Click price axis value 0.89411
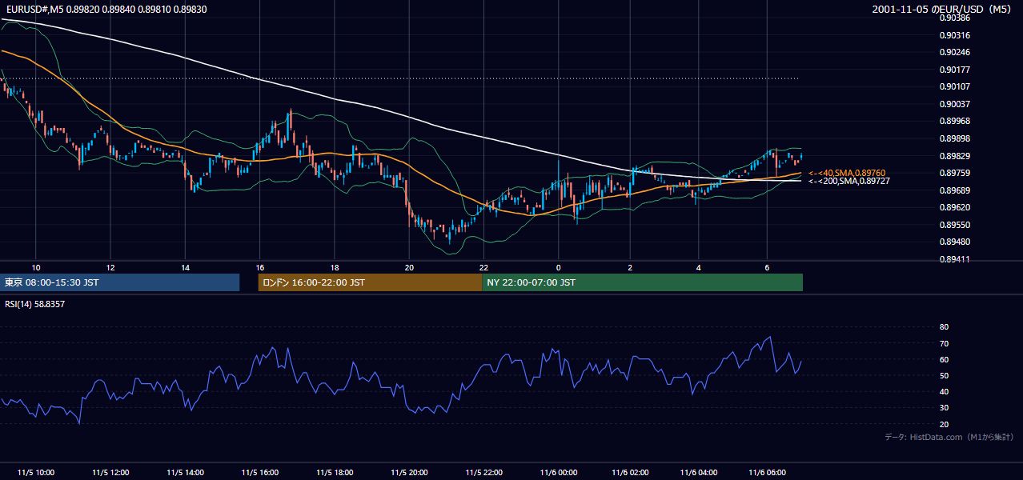 pos(954,259)
